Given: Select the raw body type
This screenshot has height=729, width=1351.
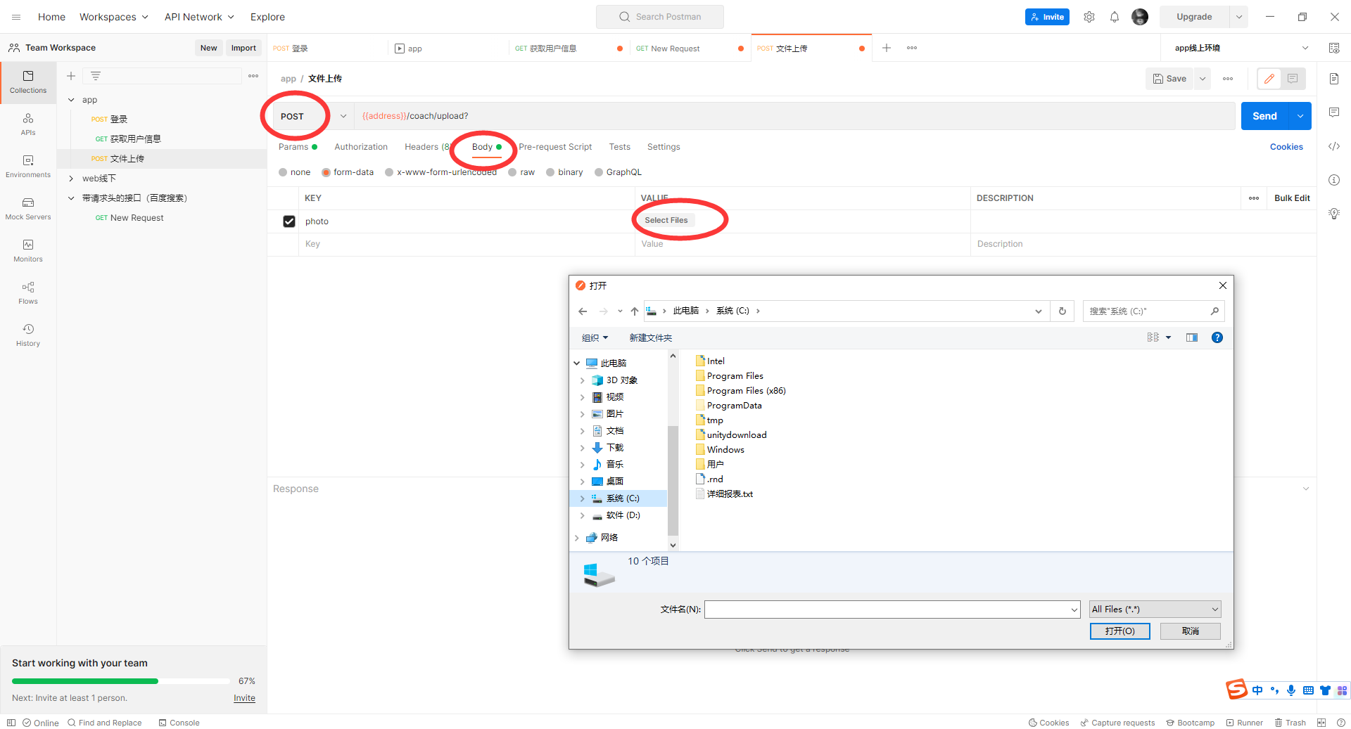Looking at the screenshot, I should coord(512,172).
